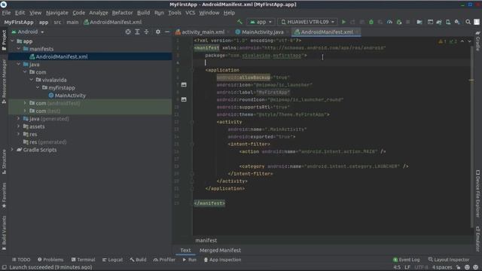Click the src breadcrumb in navigation bar

(x=57, y=22)
